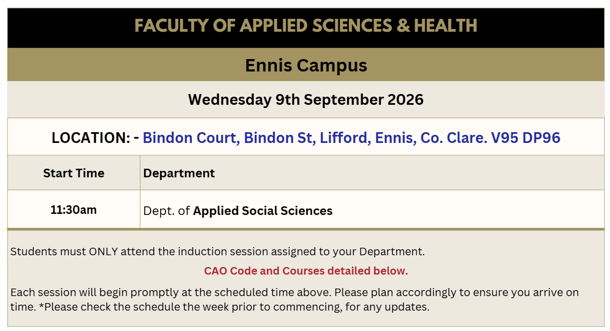Click the Department column header
Image resolution: width=610 pixels, height=331 pixels.
[x=179, y=173]
